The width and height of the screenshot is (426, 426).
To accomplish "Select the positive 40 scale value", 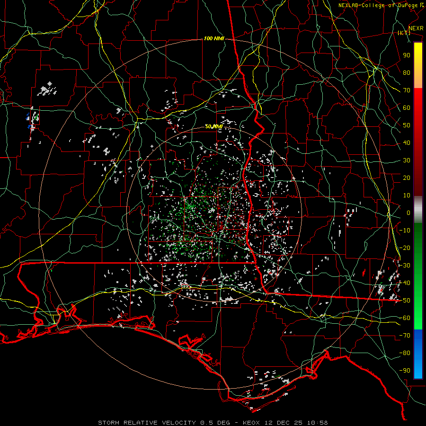I will coord(407,143).
